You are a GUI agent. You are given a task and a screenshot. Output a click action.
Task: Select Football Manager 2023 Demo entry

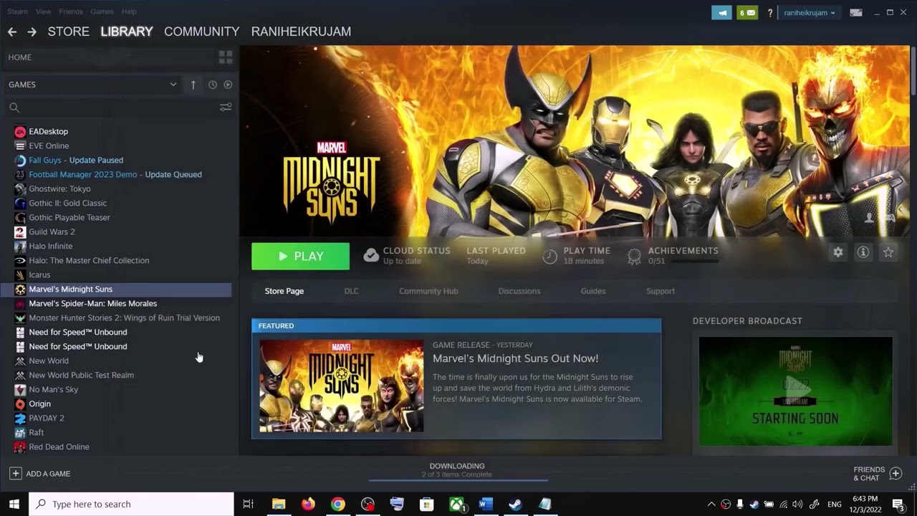coord(116,175)
